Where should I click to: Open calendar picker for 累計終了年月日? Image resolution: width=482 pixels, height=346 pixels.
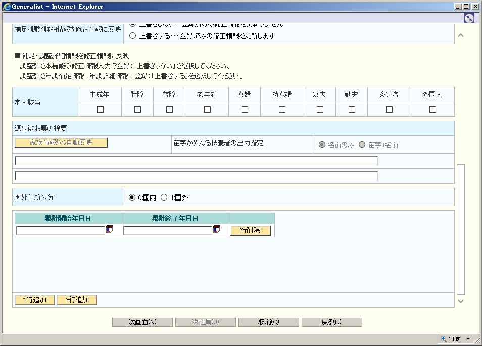click(216, 230)
